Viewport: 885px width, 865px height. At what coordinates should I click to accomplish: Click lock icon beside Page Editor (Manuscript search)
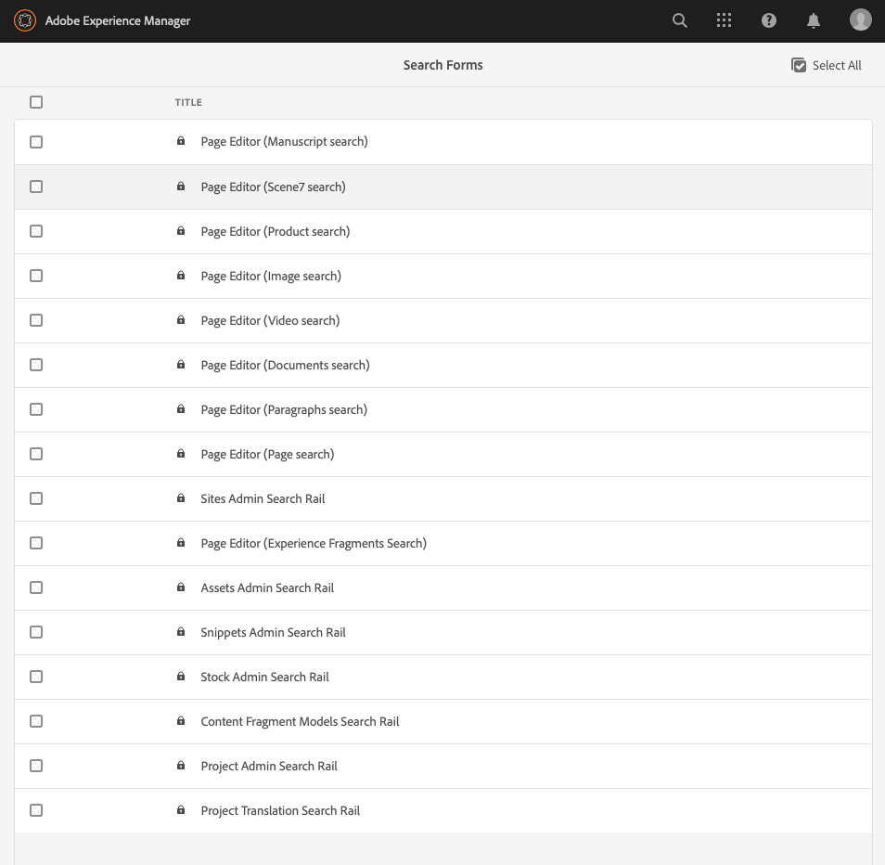tap(181, 140)
